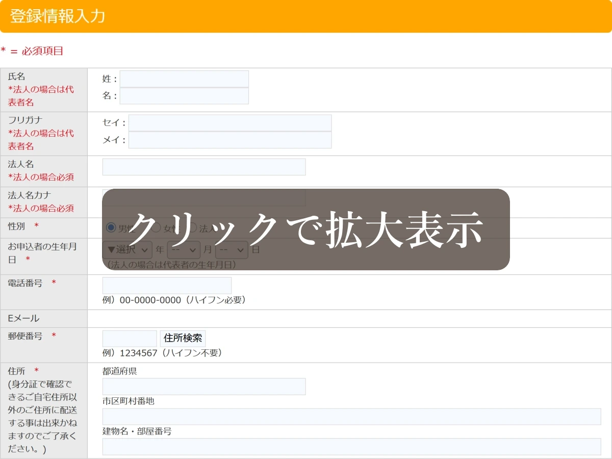
Task: Click the Eメール label cell
Action: click(44, 319)
